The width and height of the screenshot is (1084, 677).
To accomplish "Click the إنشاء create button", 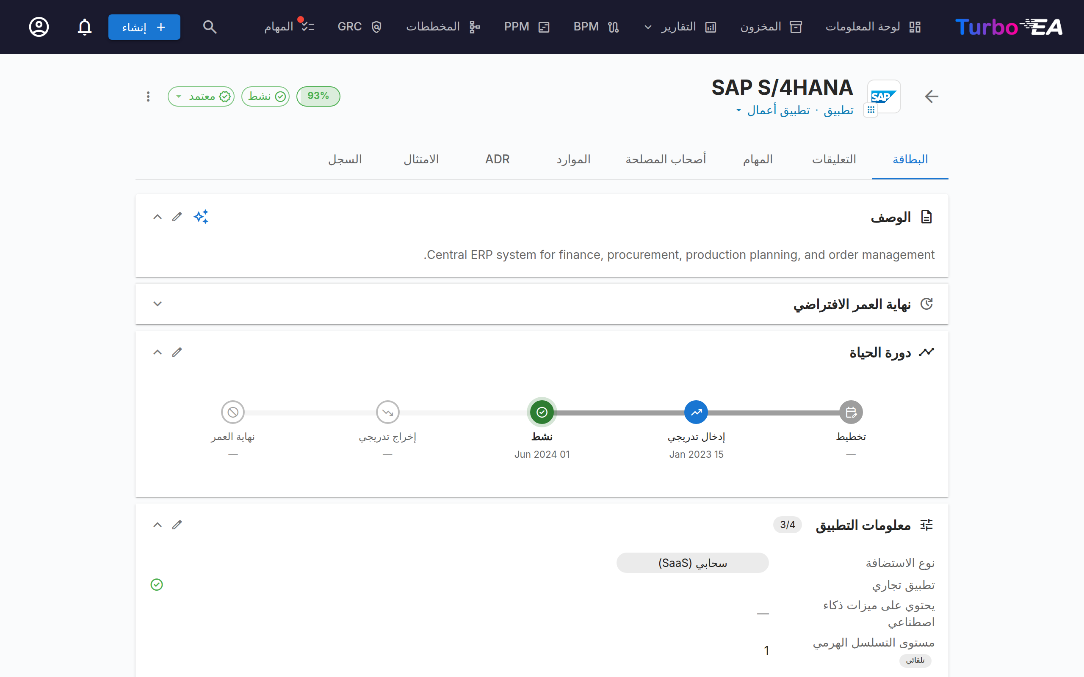I will [144, 27].
